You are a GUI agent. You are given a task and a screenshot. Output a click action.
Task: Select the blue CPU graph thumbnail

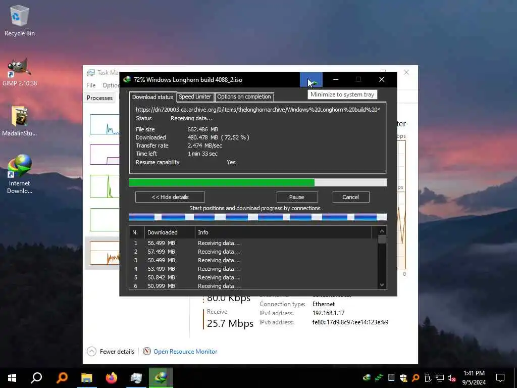click(x=105, y=124)
